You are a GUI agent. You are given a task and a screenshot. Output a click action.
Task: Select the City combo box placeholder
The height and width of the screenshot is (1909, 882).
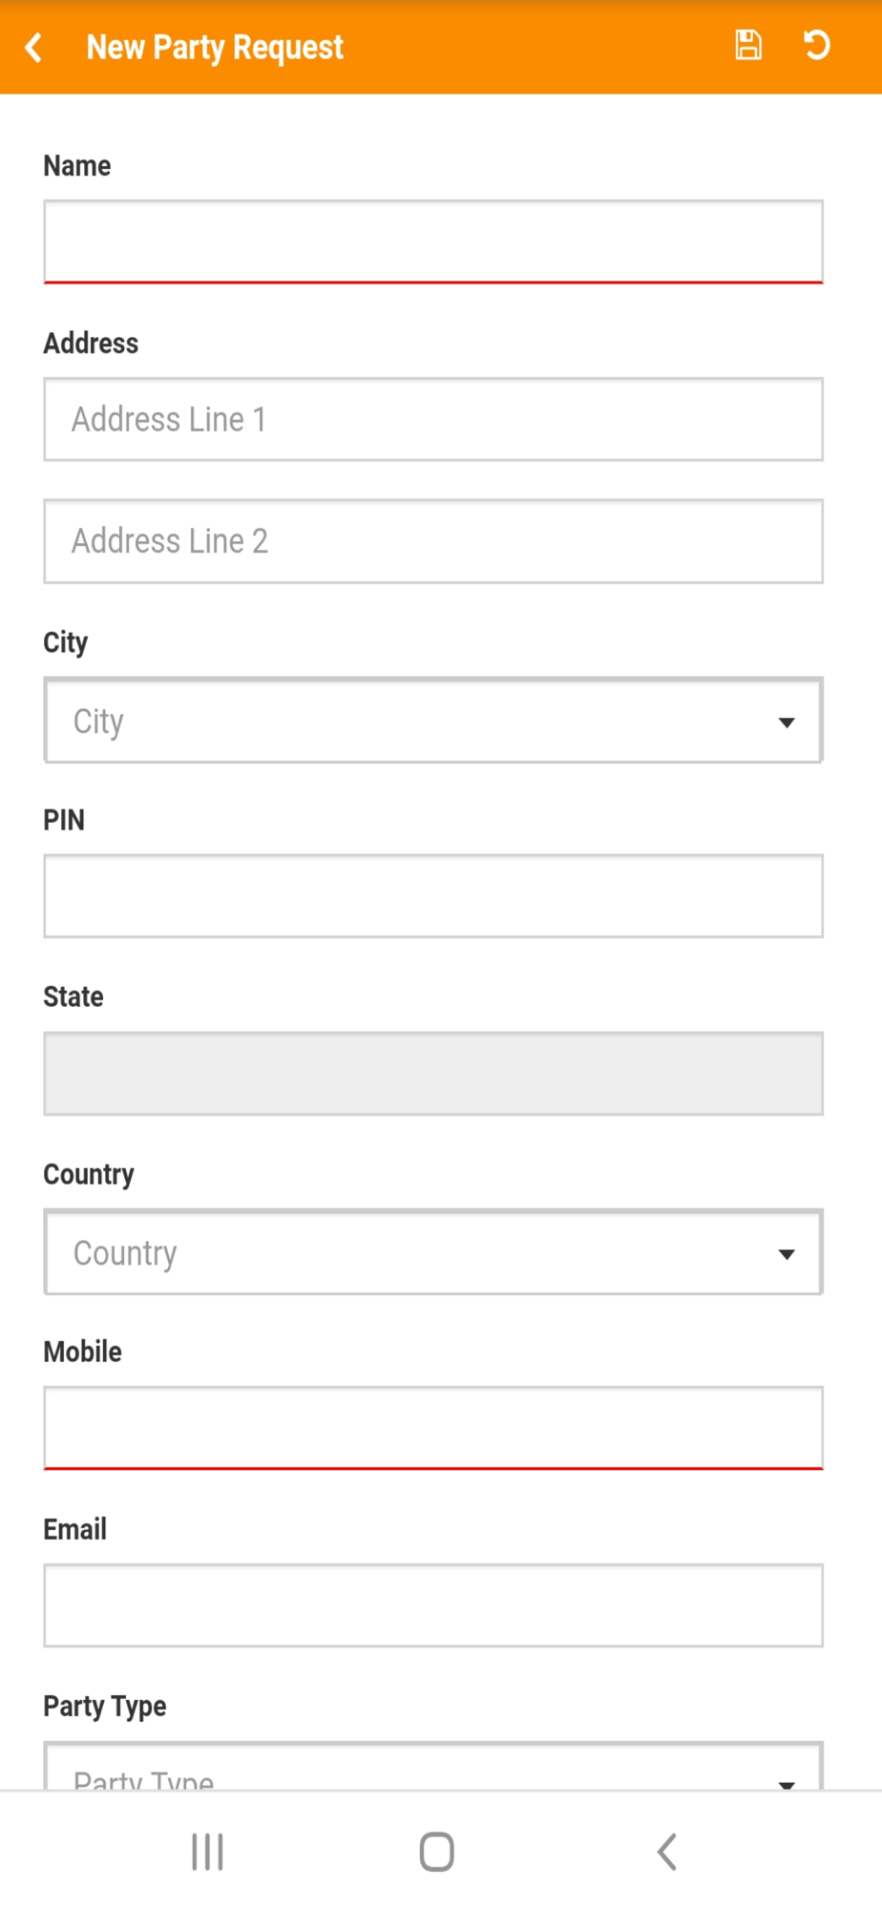[98, 722]
